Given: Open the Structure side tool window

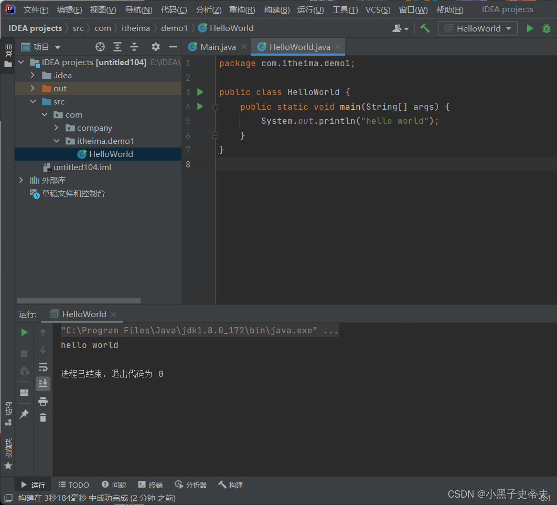Looking at the screenshot, I should click(8, 414).
